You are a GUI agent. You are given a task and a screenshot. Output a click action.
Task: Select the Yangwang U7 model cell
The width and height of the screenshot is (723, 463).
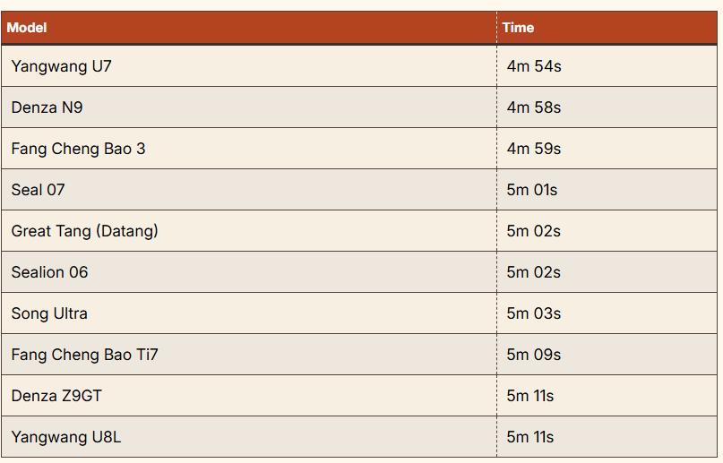point(62,66)
